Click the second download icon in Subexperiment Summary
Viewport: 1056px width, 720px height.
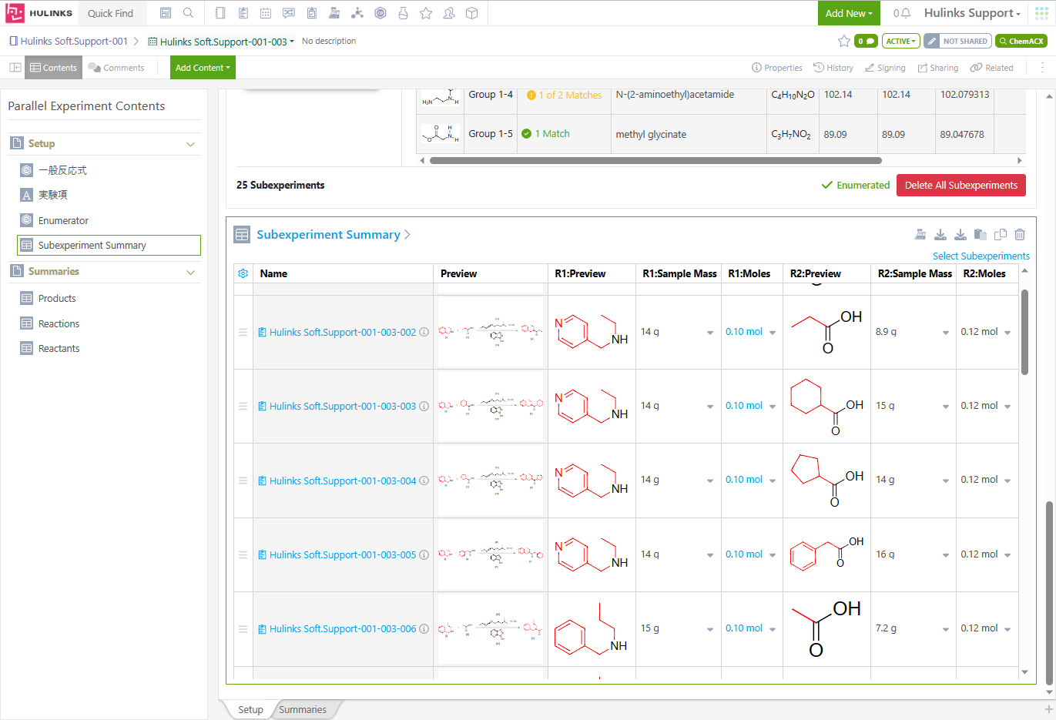(960, 235)
